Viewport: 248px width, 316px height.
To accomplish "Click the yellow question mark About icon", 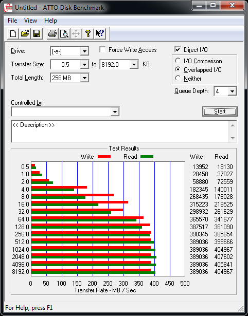I will click(88, 33).
